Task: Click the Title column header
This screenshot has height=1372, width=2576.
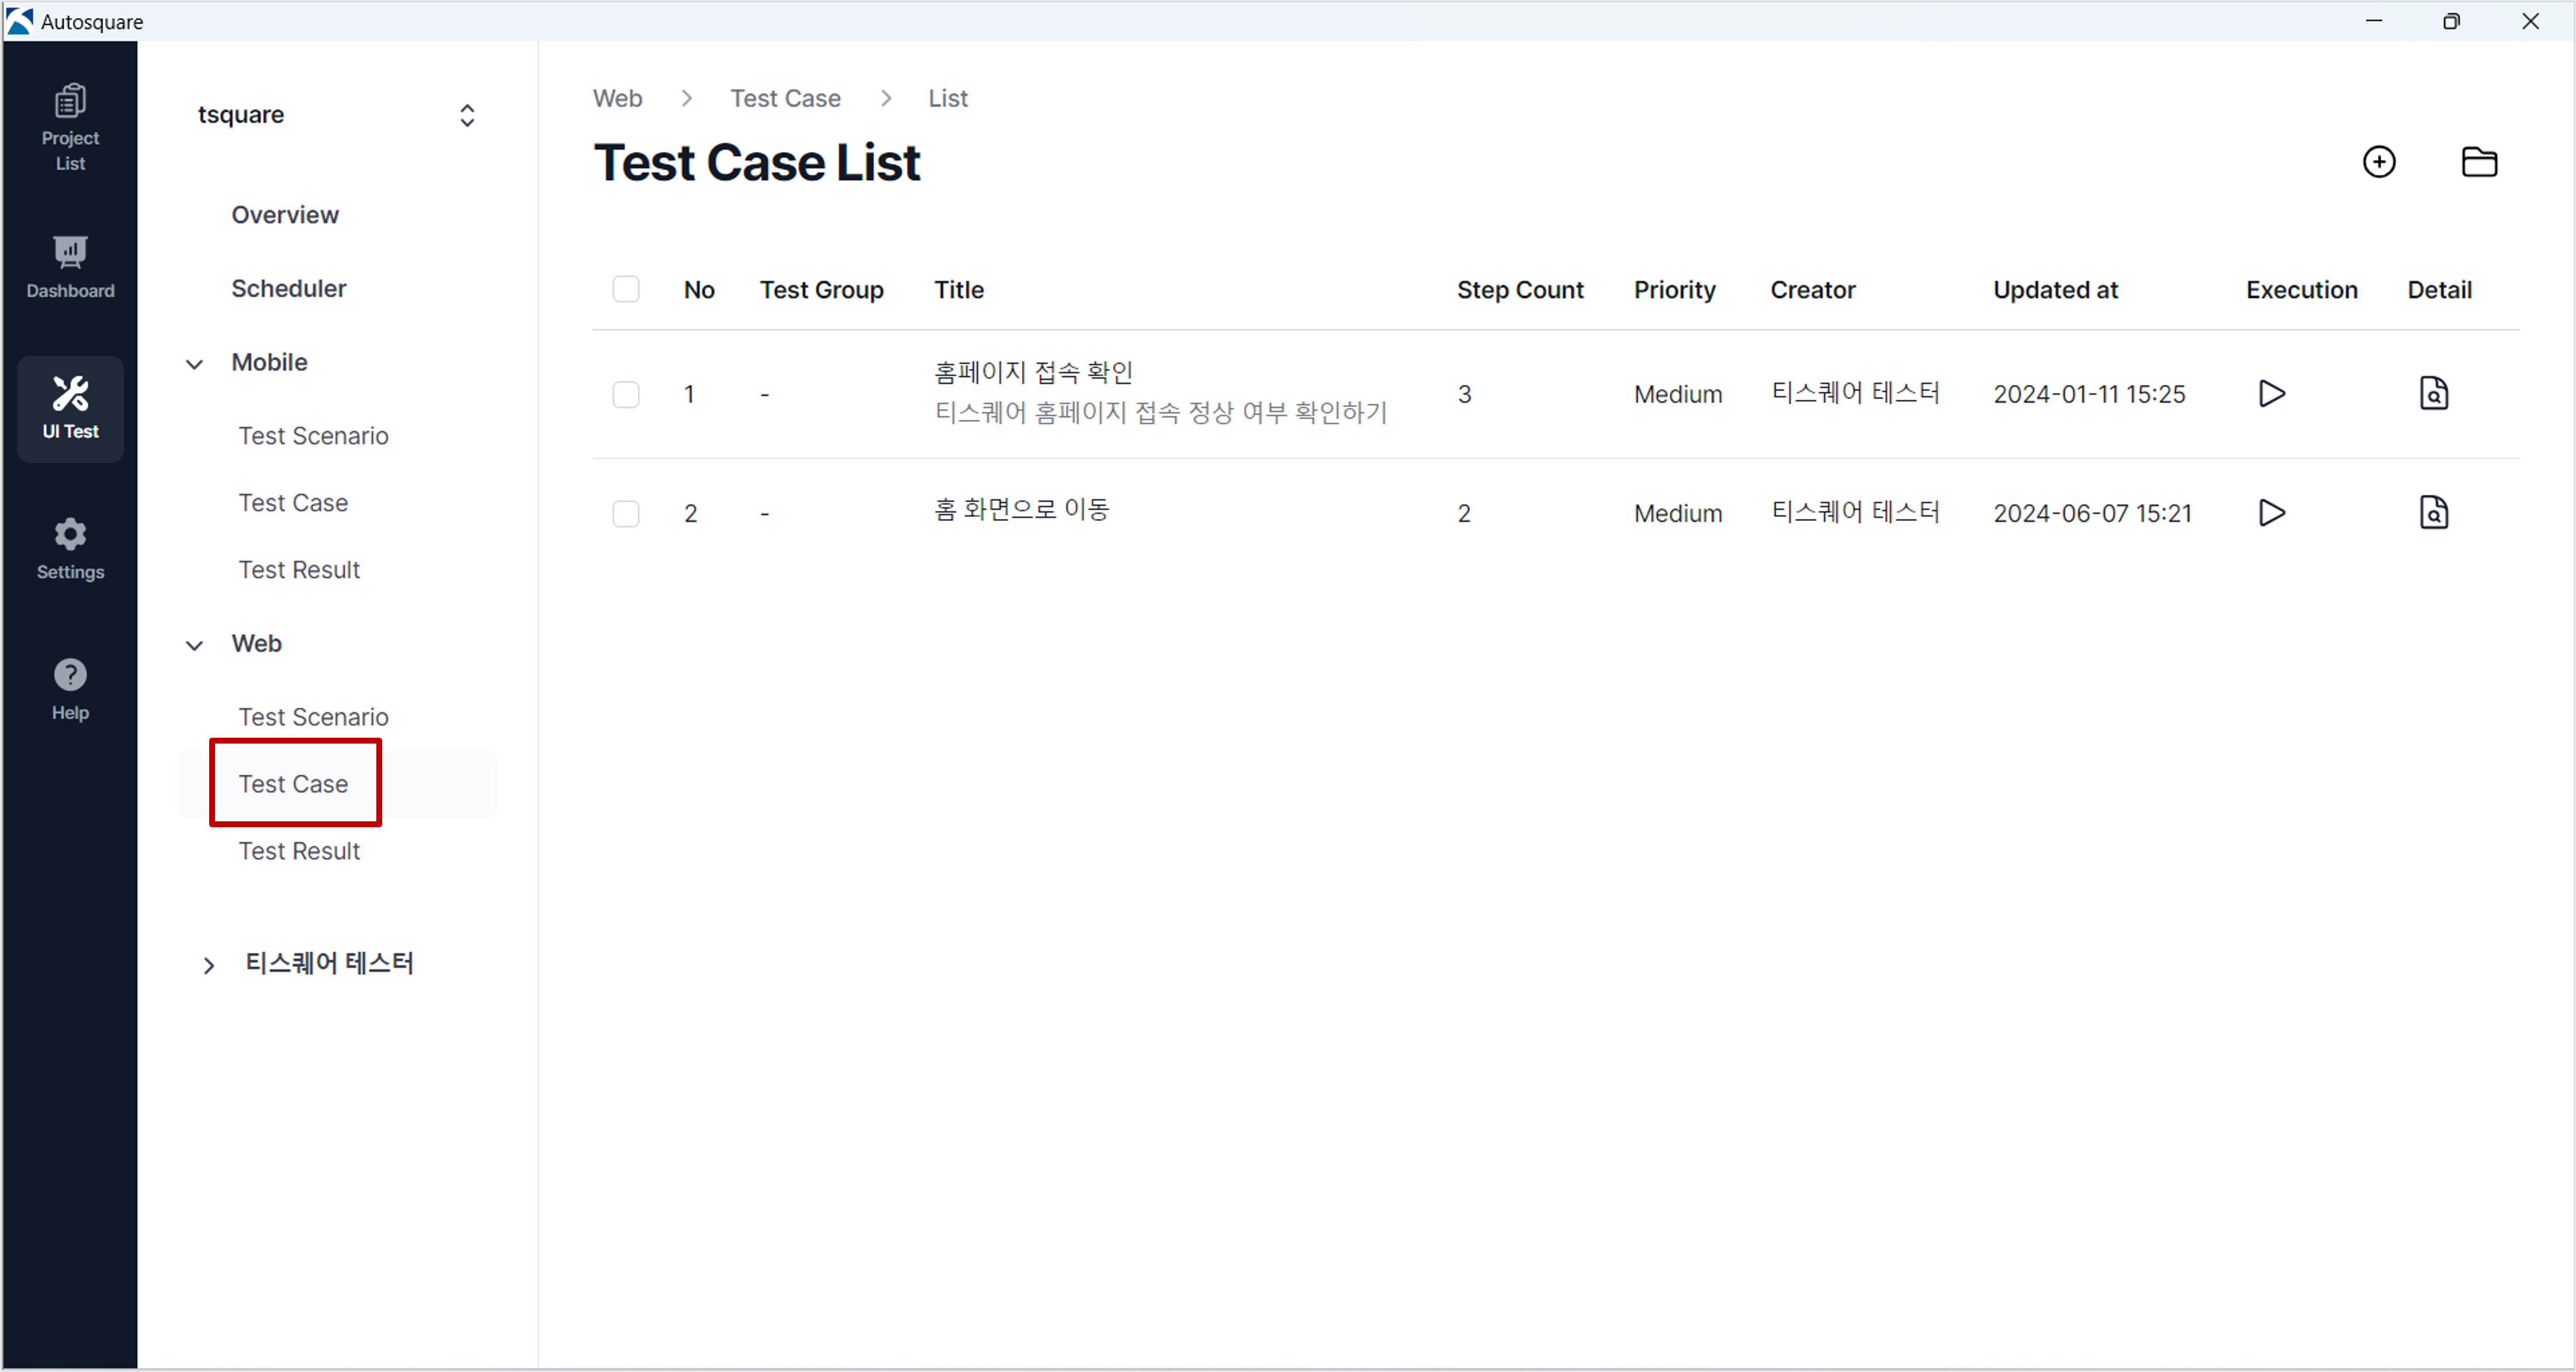Action: point(958,290)
